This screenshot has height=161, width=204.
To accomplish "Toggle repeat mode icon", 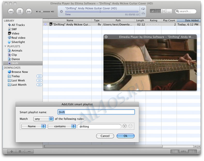I will click(x=143, y=9).
